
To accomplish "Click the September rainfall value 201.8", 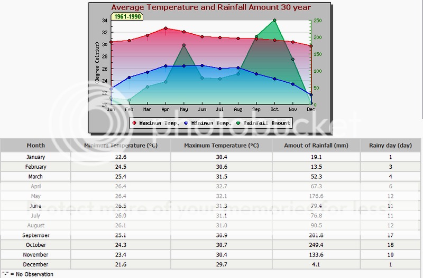I will (x=316, y=235).
